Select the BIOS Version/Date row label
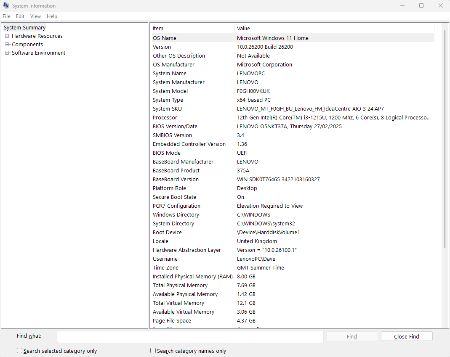Viewport: 450px width, 357px height. coord(175,127)
